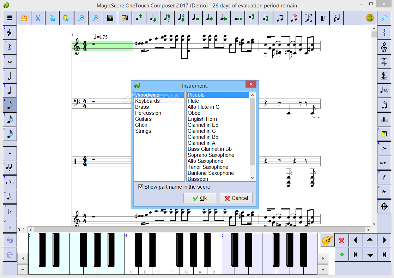The height and width of the screenshot is (278, 394).
Task: Open the hamburger main menu
Action: coord(10,18)
